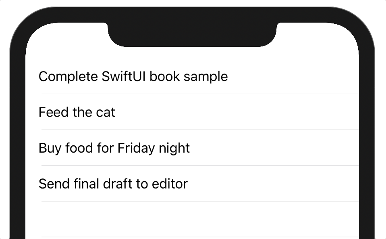Click the word 'Friday' in third task

click(136, 148)
